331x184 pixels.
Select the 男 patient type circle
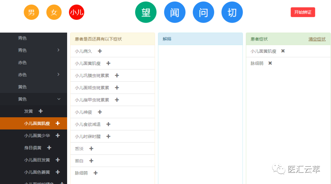[31, 12]
